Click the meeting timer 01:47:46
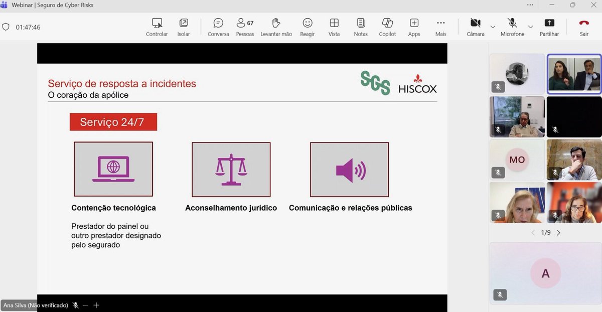Image resolution: width=602 pixels, height=312 pixels. coord(28,27)
